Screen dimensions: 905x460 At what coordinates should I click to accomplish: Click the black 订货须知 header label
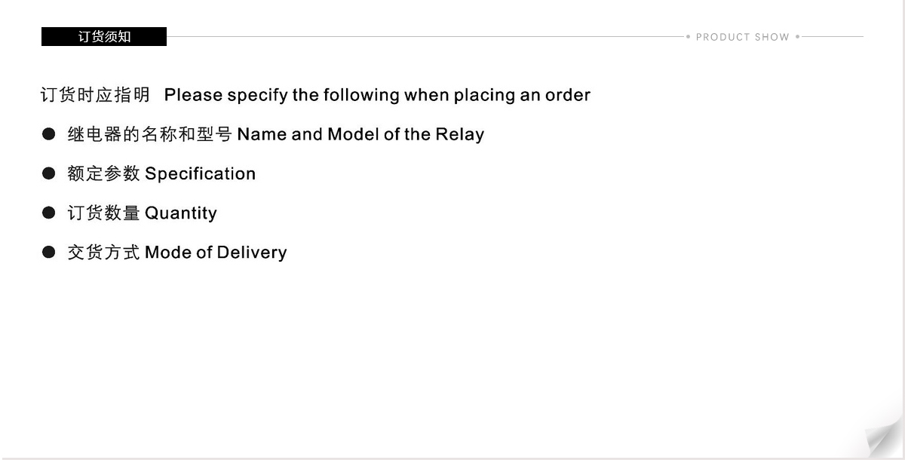click(x=104, y=36)
